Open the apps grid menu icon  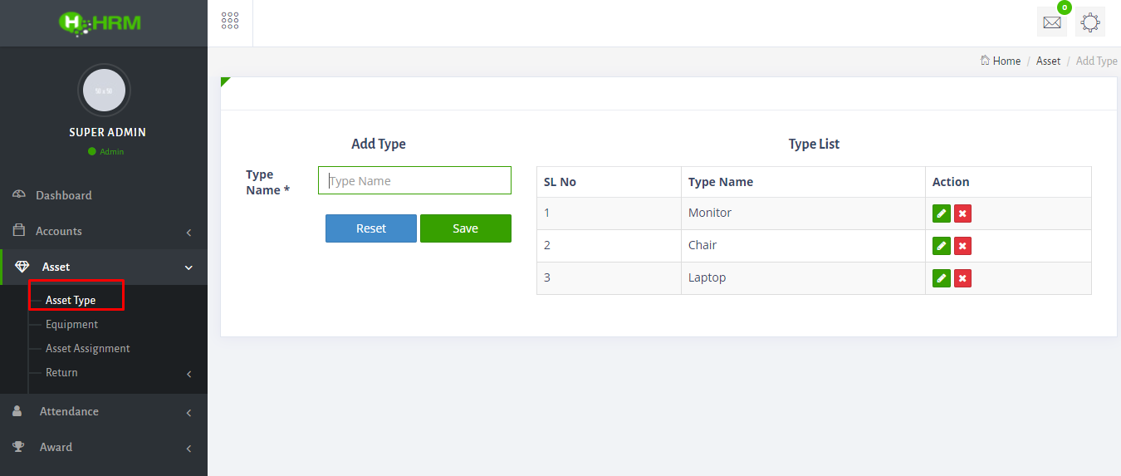[230, 21]
